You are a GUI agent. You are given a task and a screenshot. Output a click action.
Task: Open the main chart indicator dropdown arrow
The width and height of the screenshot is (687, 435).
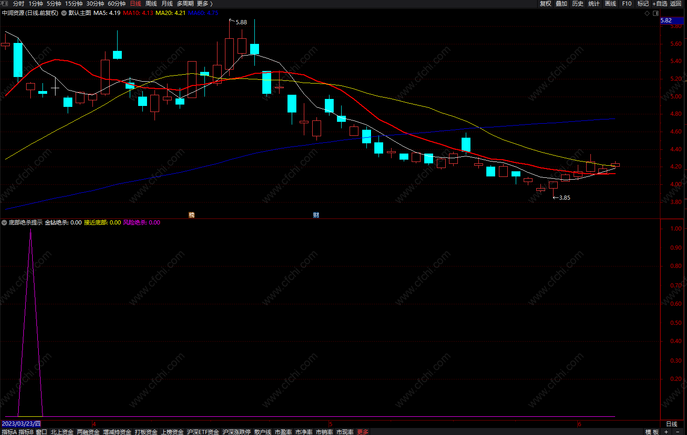(64, 13)
